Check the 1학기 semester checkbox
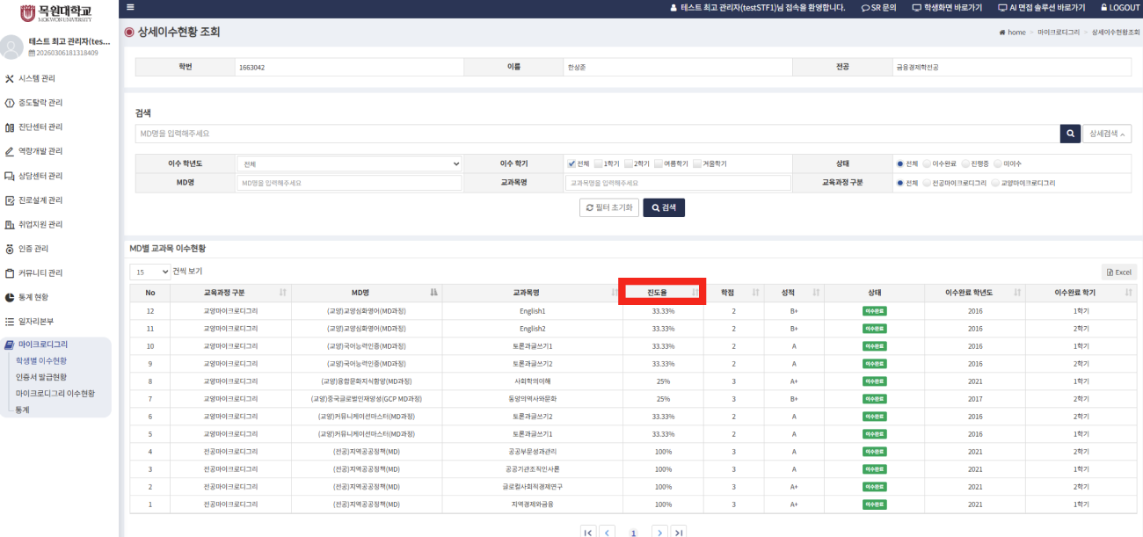Screen dimensions: 1143x537 click(599, 163)
